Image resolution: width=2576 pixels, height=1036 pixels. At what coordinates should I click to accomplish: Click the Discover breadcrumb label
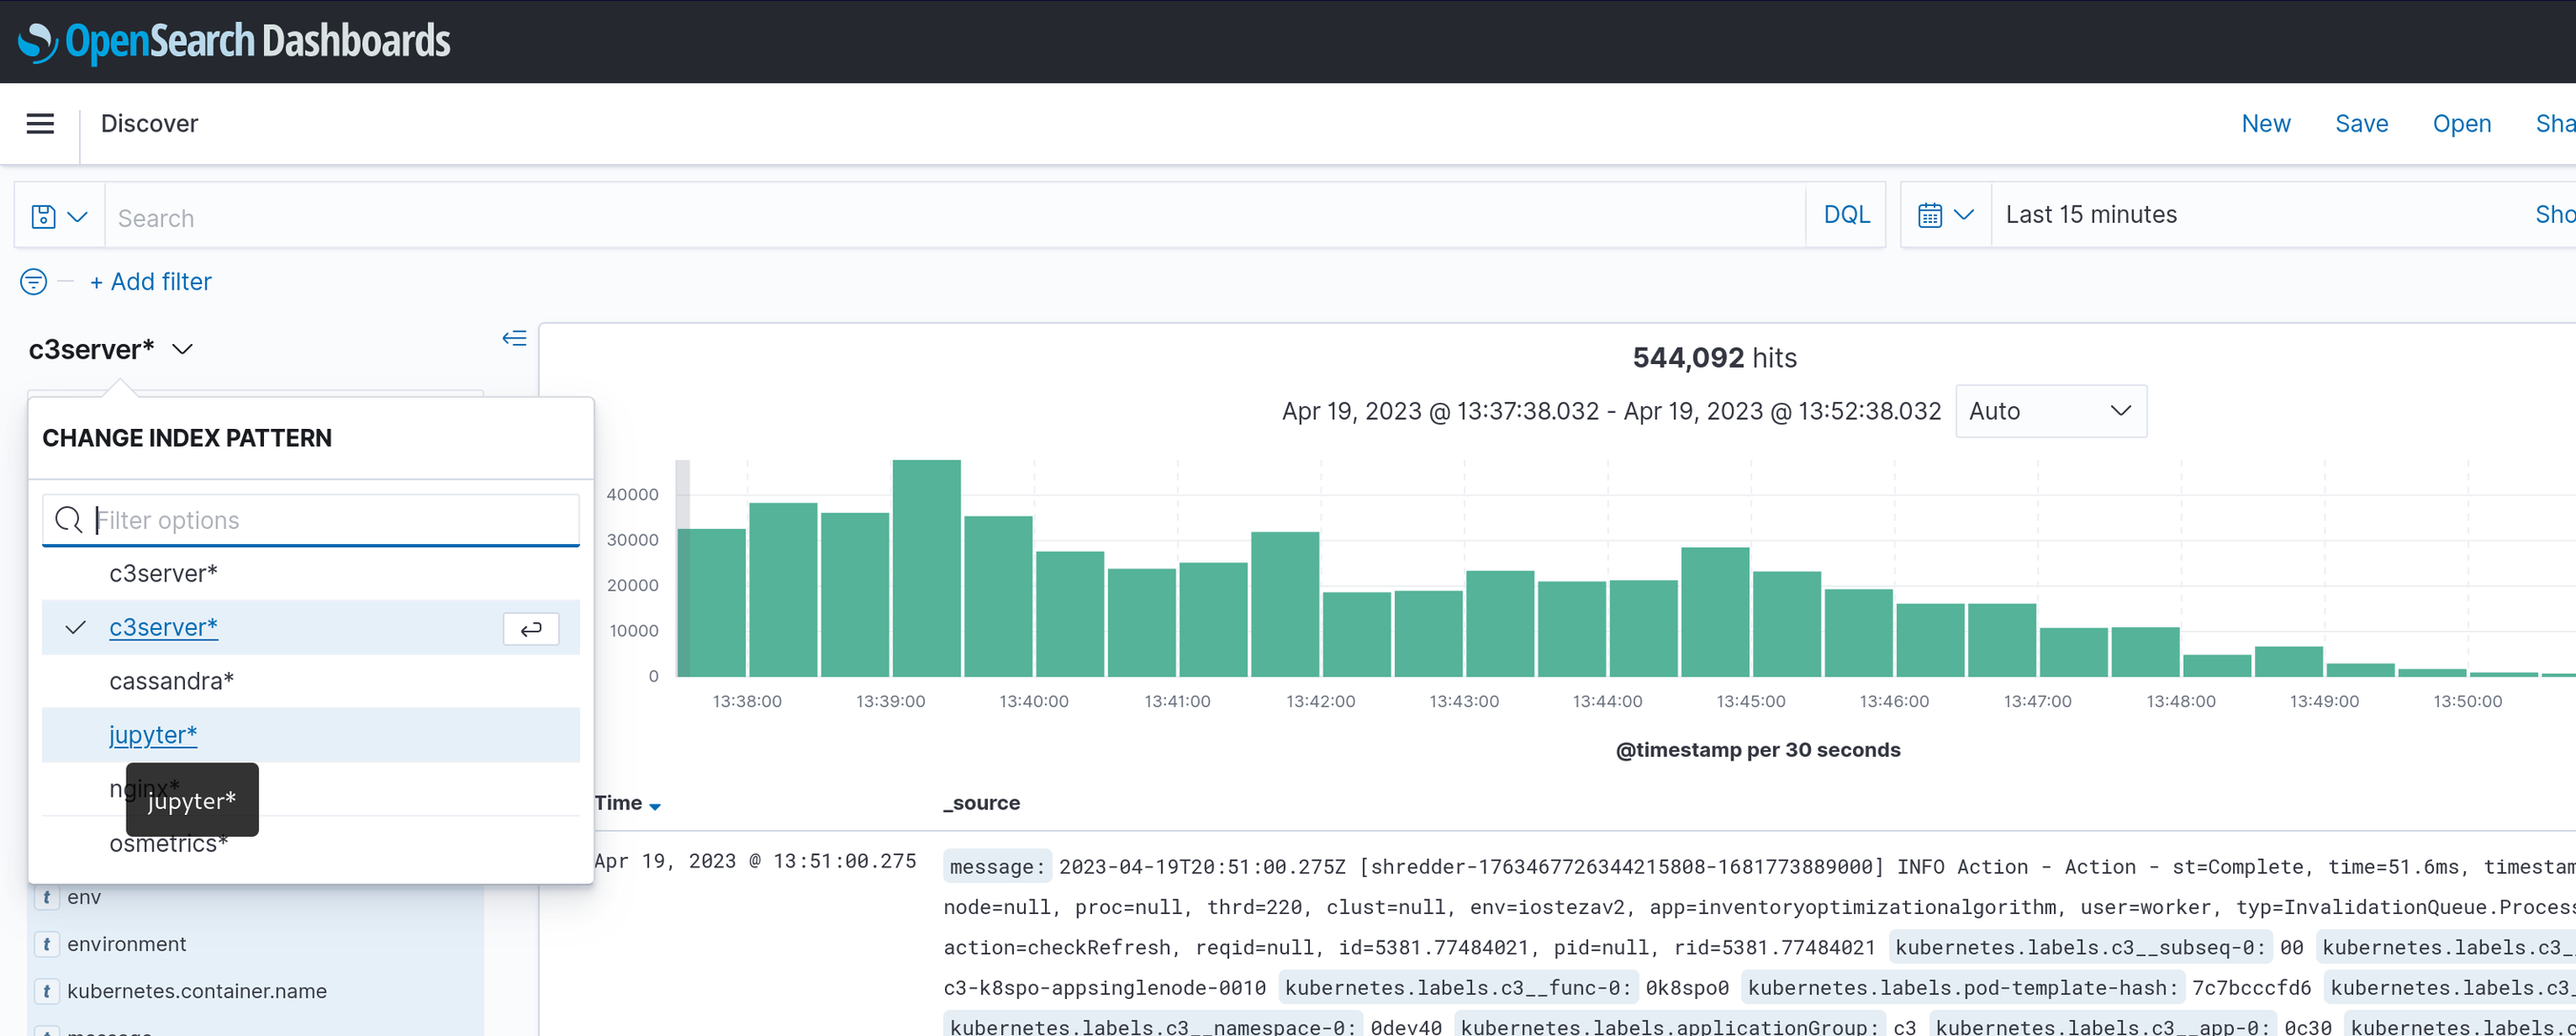149,123
